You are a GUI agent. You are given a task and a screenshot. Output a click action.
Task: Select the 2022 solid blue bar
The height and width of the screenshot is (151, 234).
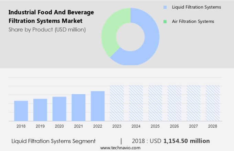pos(98,106)
